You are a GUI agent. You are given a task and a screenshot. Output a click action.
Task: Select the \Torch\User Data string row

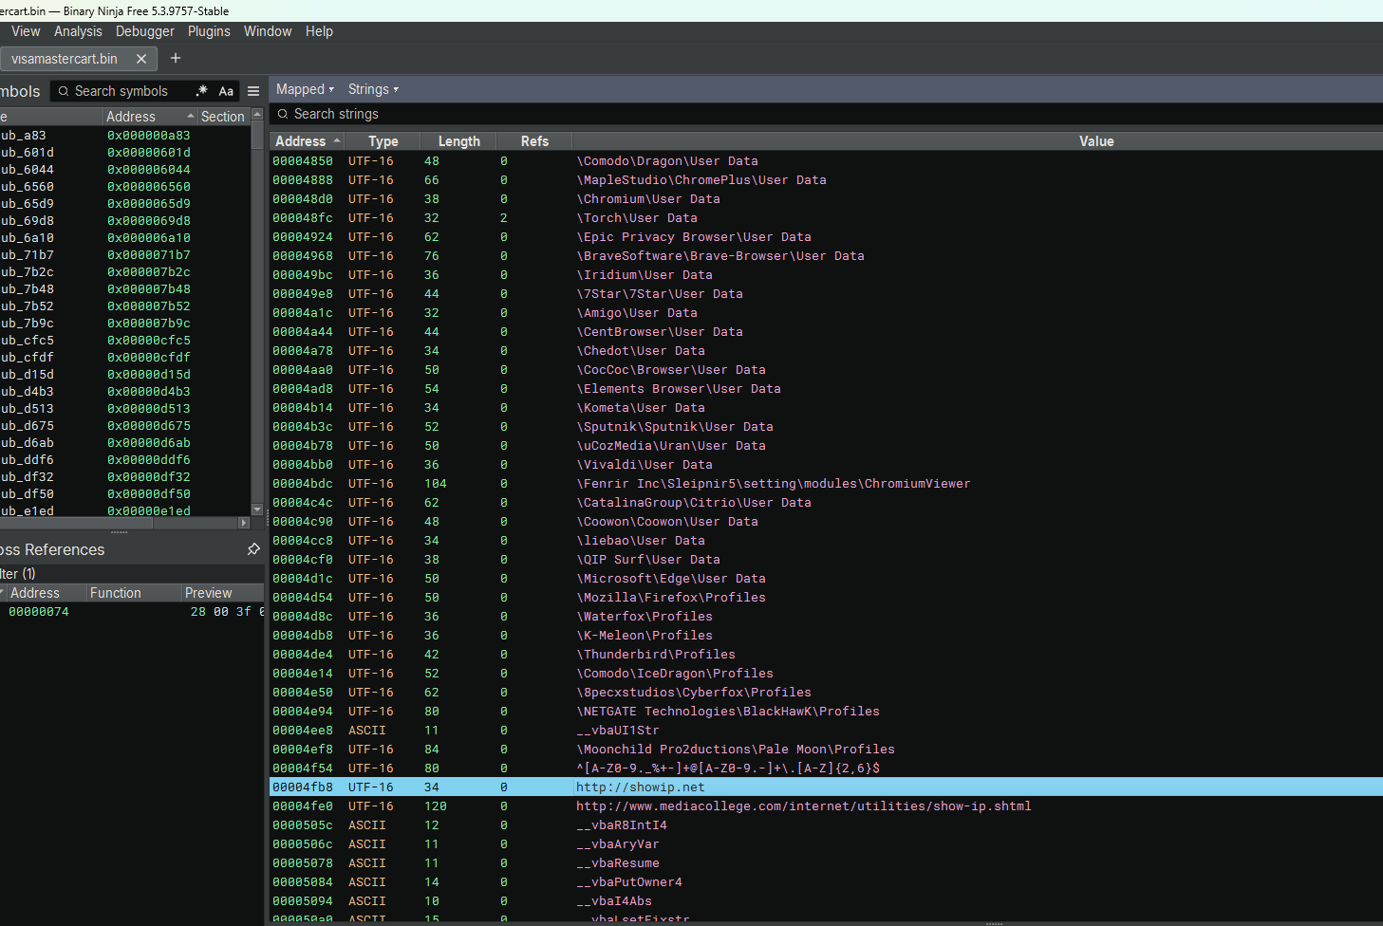[x=826, y=218]
